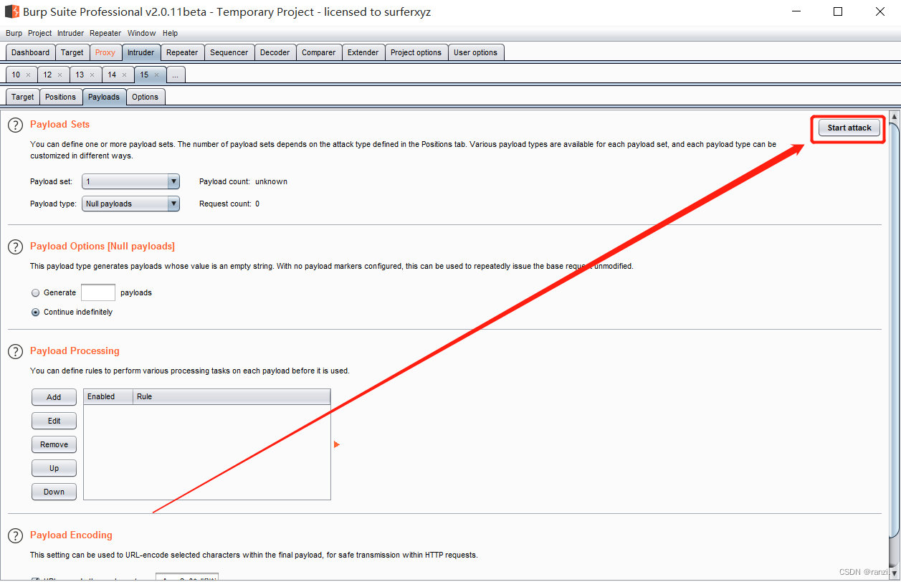Click Add in Payload Processing
This screenshot has height=582, width=901.
pos(54,397)
